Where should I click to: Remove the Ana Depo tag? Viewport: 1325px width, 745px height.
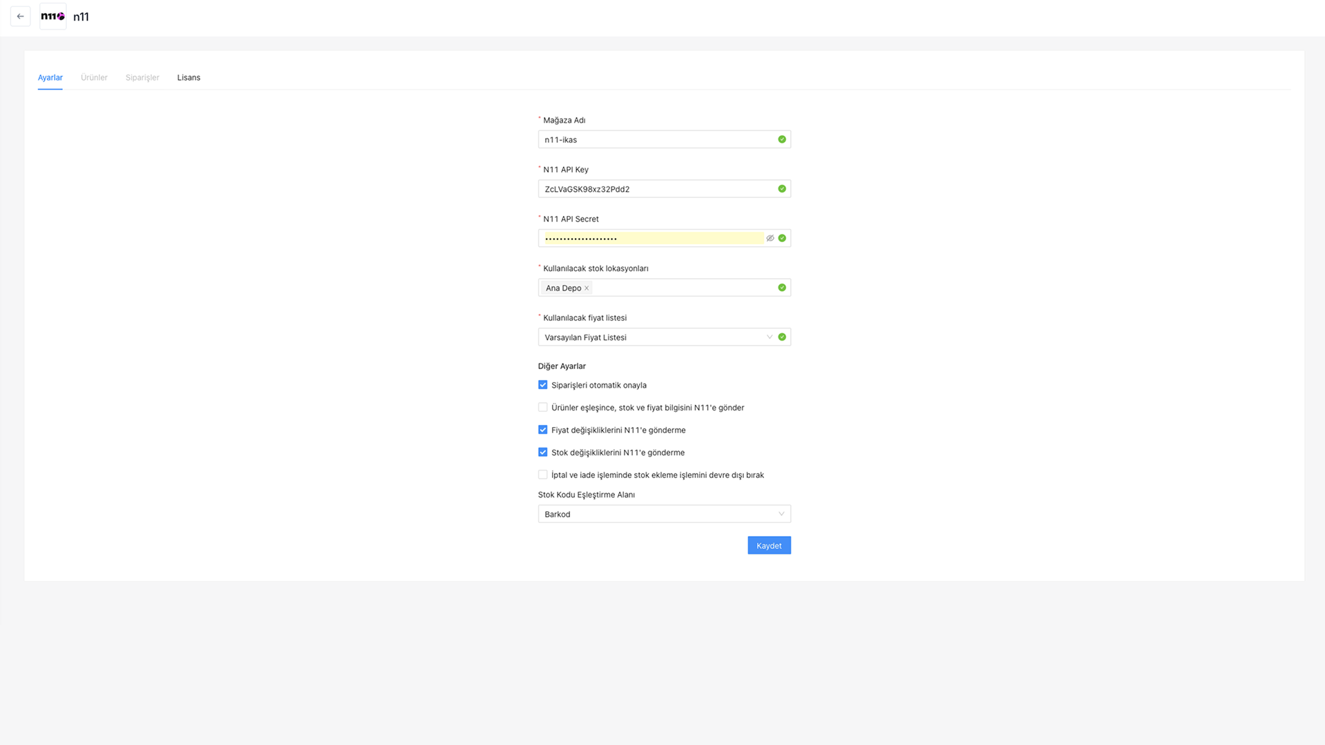pyautogui.click(x=587, y=288)
